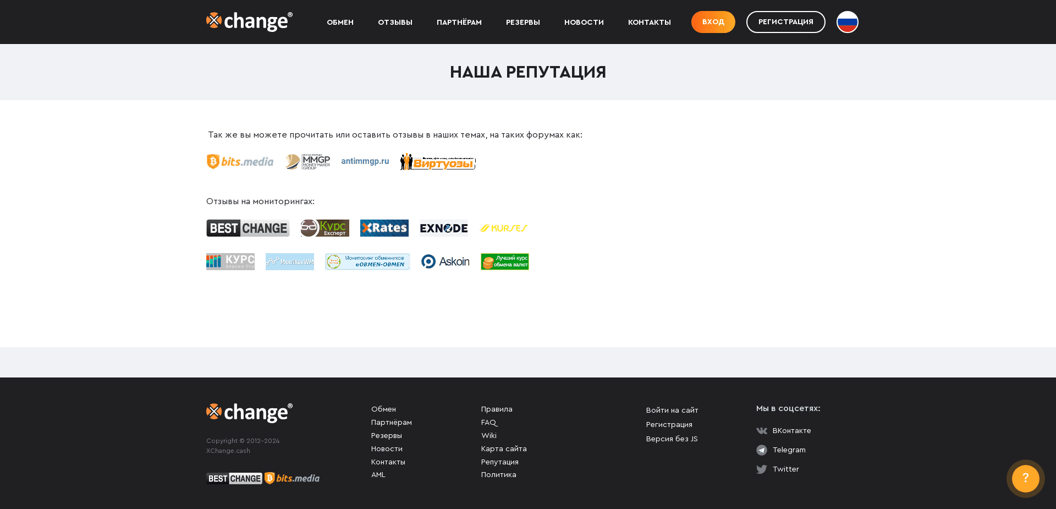The width and height of the screenshot is (1056, 509).
Task: Open the bits.media forum logo
Action: (x=240, y=161)
